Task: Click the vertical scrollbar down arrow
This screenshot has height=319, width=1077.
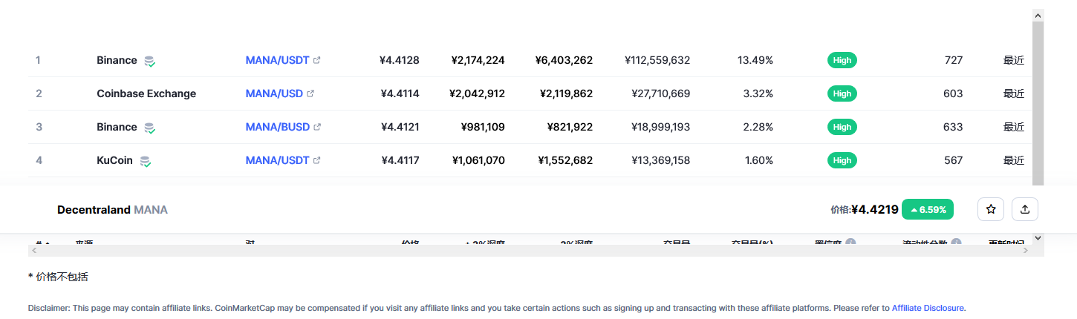Action: point(1038,238)
